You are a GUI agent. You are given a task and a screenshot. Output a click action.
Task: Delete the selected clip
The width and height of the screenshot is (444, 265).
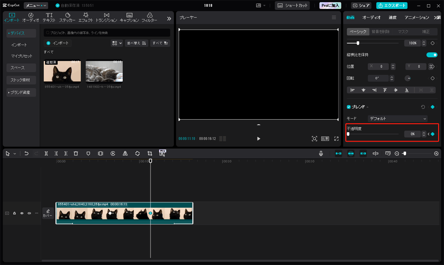(76, 153)
